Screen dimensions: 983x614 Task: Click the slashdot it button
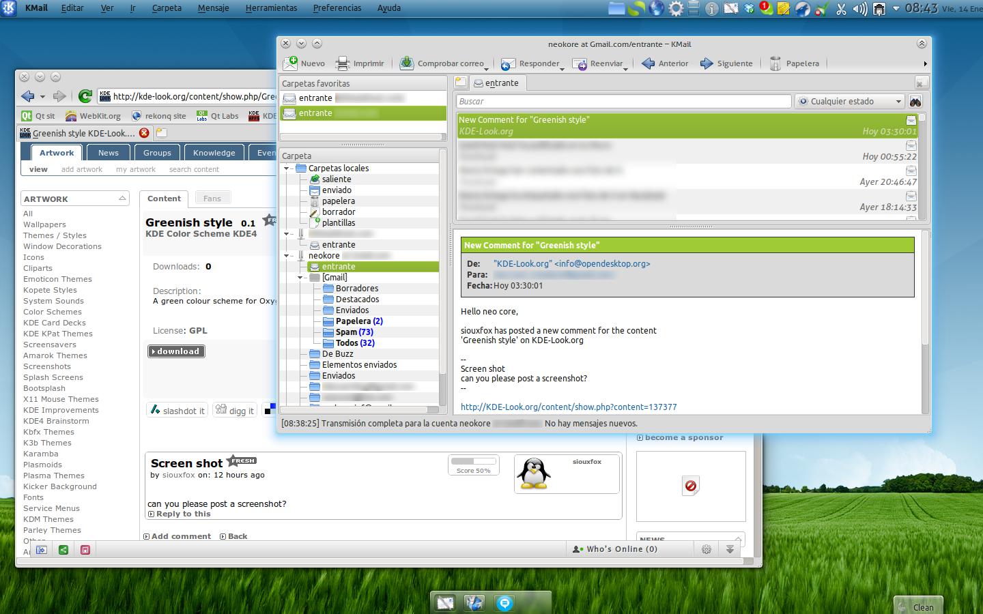177,411
